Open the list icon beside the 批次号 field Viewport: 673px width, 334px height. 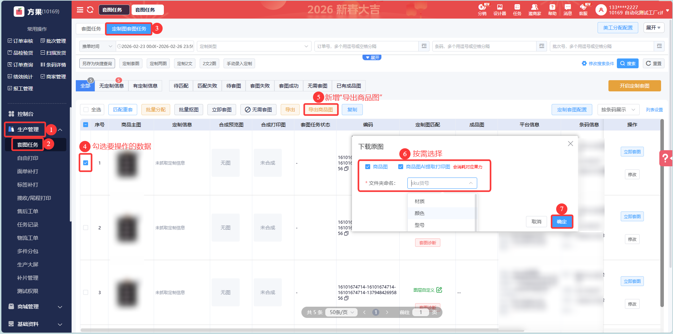tap(659, 46)
